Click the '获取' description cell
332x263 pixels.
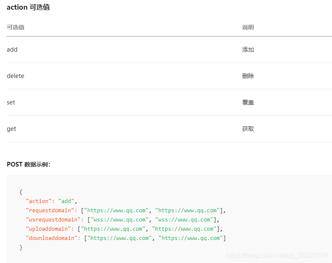[248, 129]
